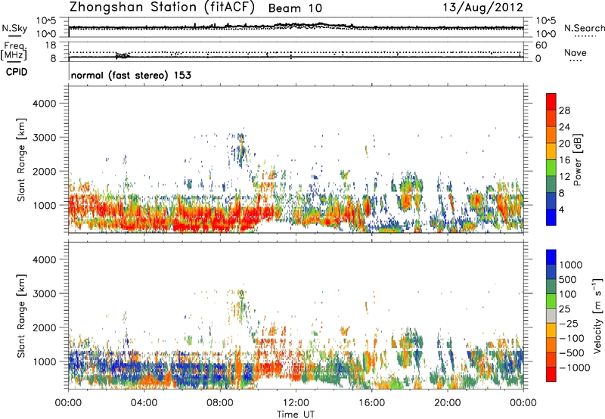Image resolution: width=605 pixels, height=419 pixels.
Task: Click the 'Zhongshan Station (fitACF)' title
Action: (x=163, y=8)
